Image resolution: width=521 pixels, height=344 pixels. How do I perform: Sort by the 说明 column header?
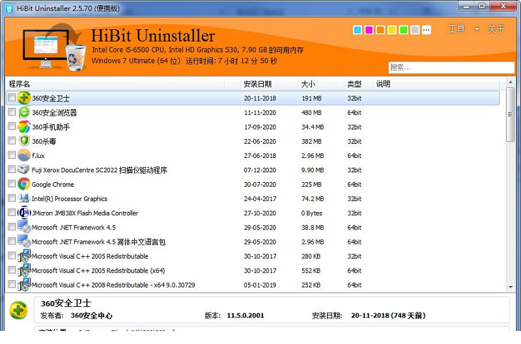436,84
